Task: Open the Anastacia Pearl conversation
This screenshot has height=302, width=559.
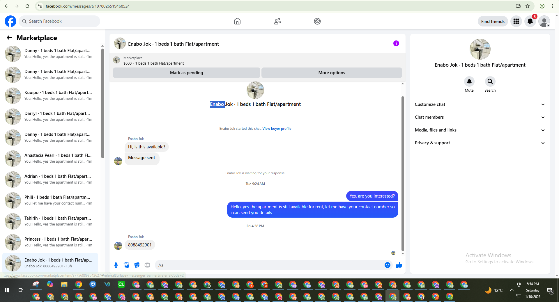Action: coord(50,158)
